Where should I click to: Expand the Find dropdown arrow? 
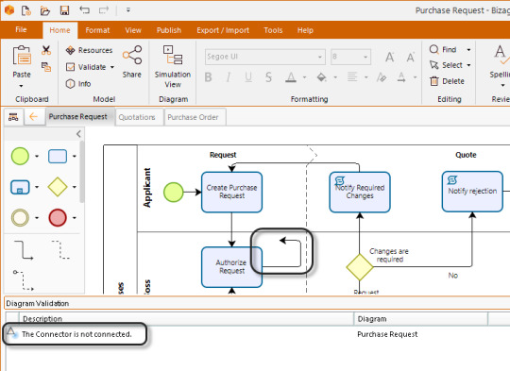[x=468, y=50]
